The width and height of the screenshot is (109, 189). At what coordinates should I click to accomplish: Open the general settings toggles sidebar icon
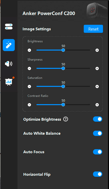[9, 27]
